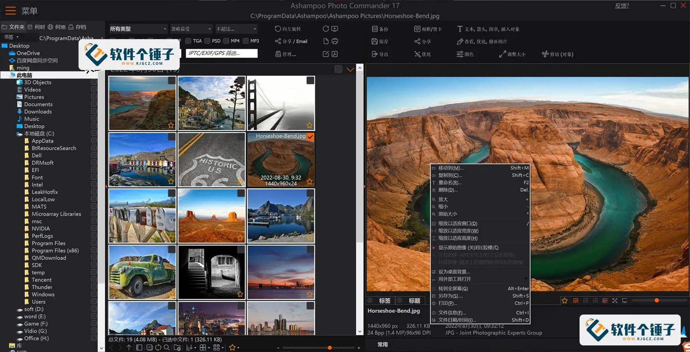Screen dimensions: 690x352
Task: Enable the TGA file type checkbox
Action: 188,41
